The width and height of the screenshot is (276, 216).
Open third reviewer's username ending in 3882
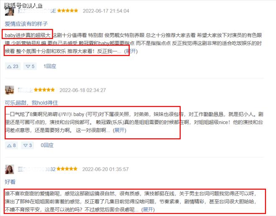[x=37, y=169]
